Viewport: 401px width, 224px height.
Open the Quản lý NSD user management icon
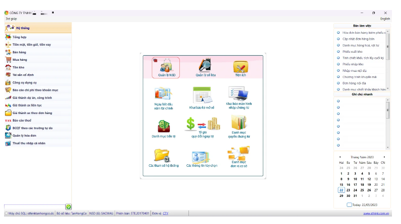166,67
